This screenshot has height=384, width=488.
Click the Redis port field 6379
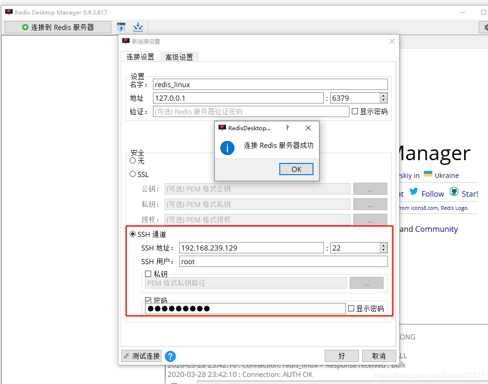[x=355, y=98]
